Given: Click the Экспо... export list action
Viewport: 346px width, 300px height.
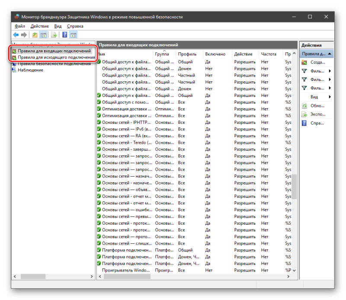Looking at the screenshot, I should click(318, 114).
